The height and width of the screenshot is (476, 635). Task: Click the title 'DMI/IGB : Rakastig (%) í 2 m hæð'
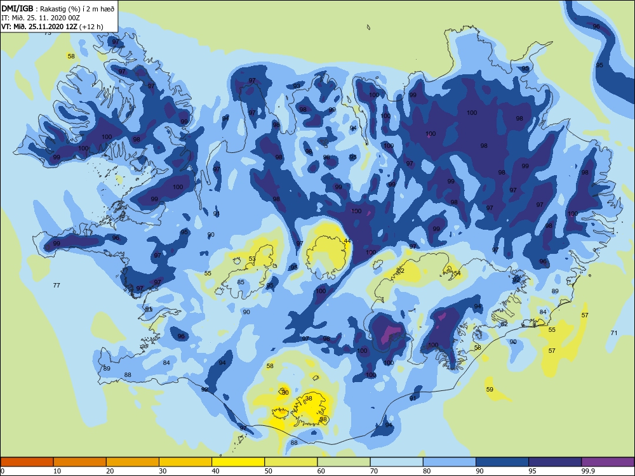(x=58, y=8)
